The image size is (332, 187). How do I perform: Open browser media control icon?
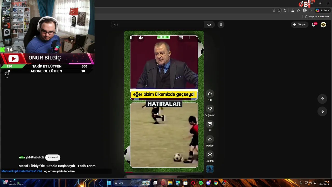tap(292, 10)
